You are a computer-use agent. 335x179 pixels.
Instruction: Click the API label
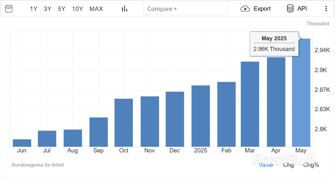[302, 8]
